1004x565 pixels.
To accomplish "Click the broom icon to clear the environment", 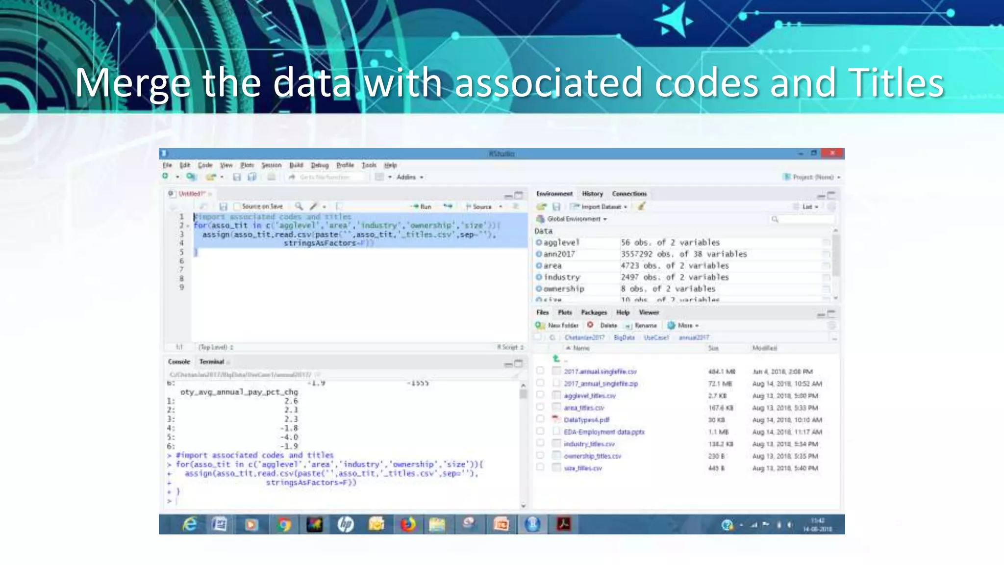I will 641,206.
